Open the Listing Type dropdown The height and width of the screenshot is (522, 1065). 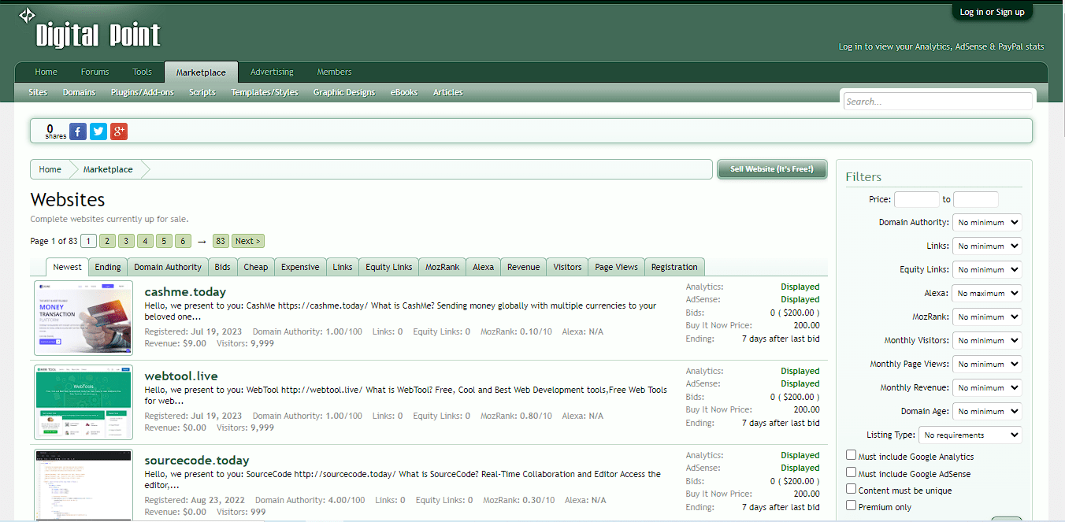(x=970, y=435)
